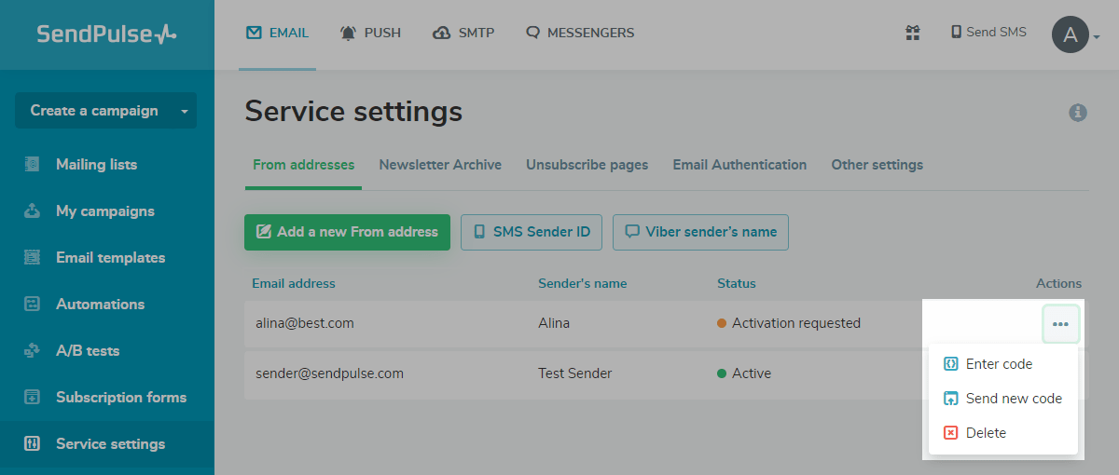Open the Automations section
Viewport: 1119px width, 475px height.
(100, 305)
